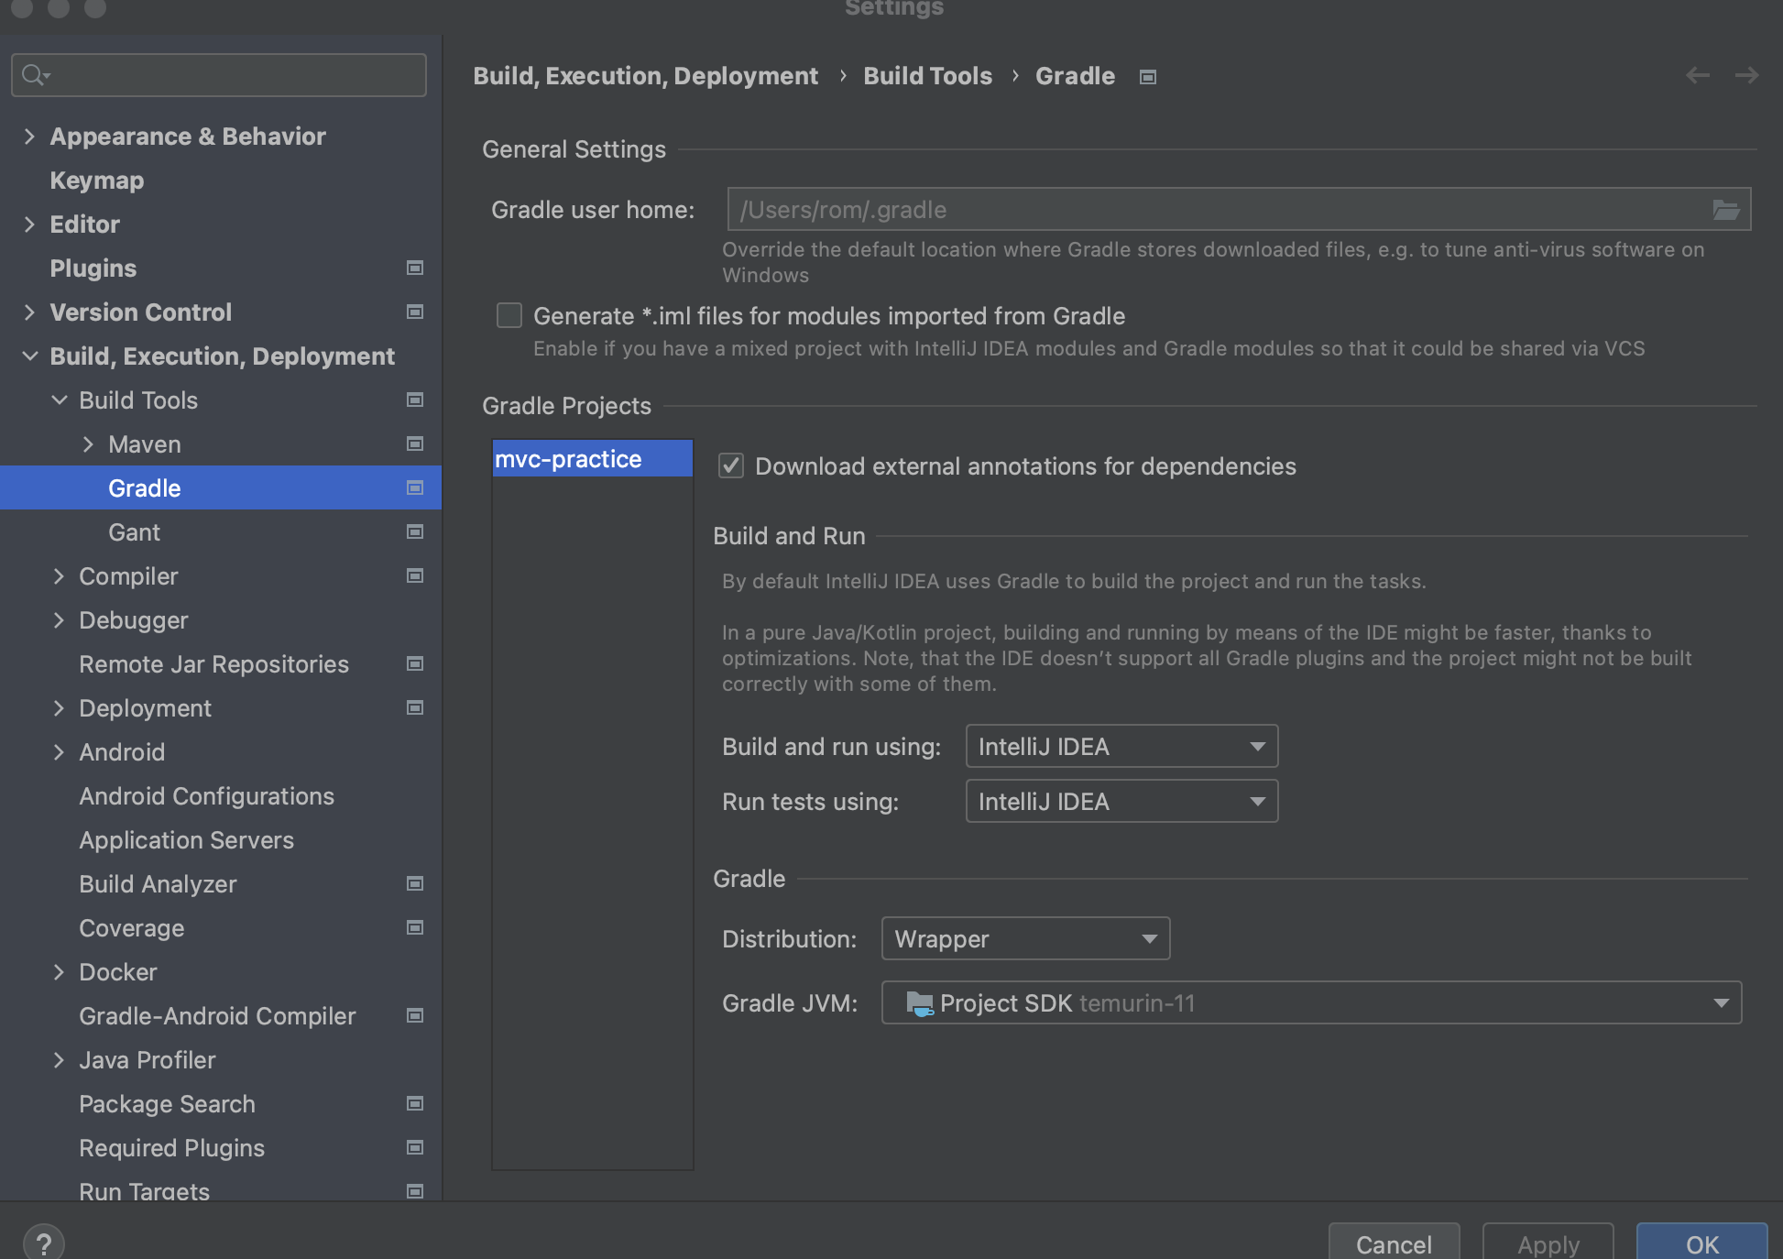1783x1259 pixels.
Task: Select Keymap in the settings tree
Action: (x=96, y=181)
